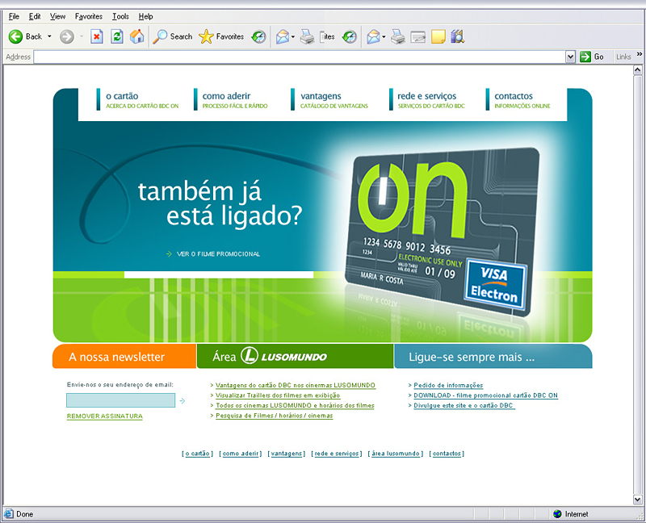Click the scrollbar down arrow
646x523 pixels.
637,500
